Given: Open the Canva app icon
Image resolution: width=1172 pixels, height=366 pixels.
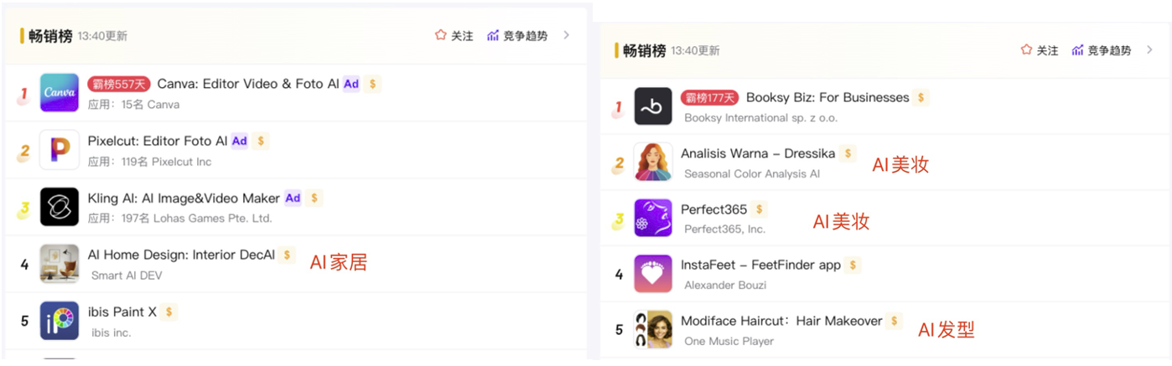Looking at the screenshot, I should tap(60, 93).
